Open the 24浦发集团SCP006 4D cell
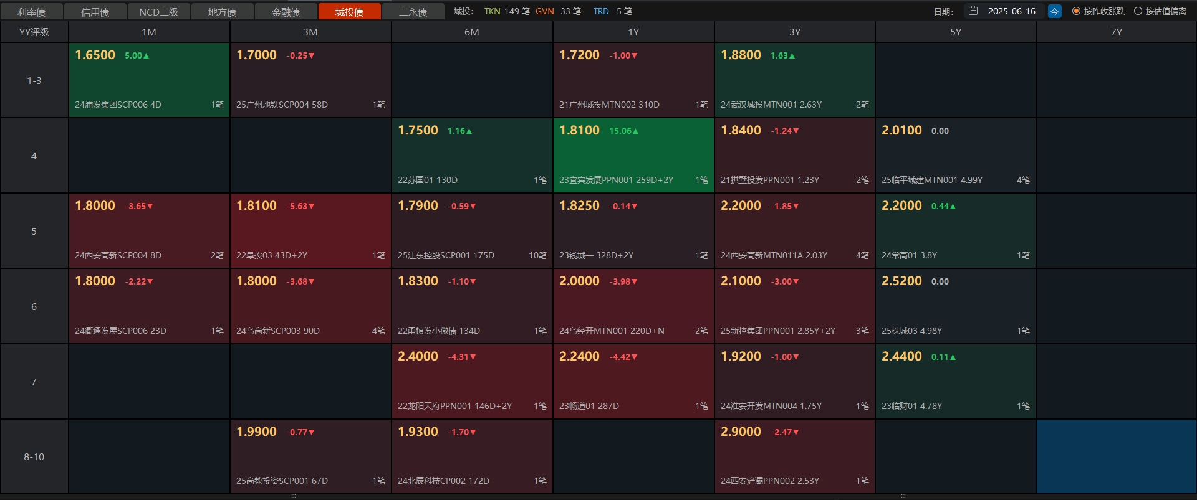This screenshot has width=1197, height=500. (x=149, y=80)
